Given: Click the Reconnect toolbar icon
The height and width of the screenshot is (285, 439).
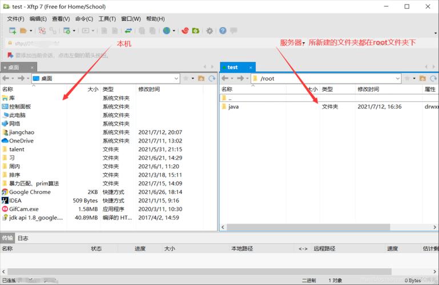Looking at the screenshot, I should point(42,31).
